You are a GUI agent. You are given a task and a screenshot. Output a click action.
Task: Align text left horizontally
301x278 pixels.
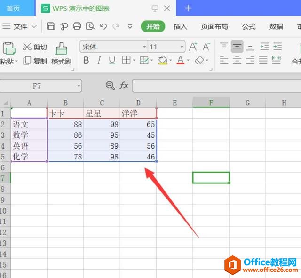224,60
